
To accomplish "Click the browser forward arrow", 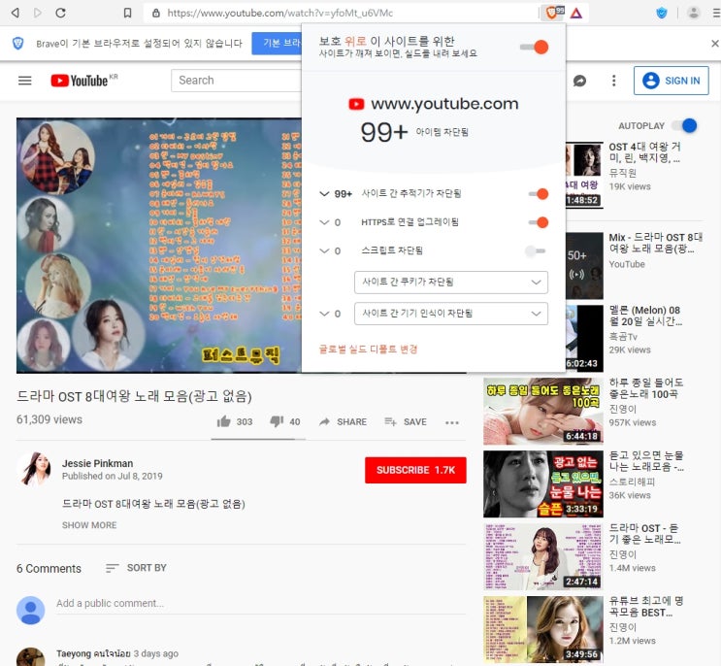I will pyautogui.click(x=37, y=13).
